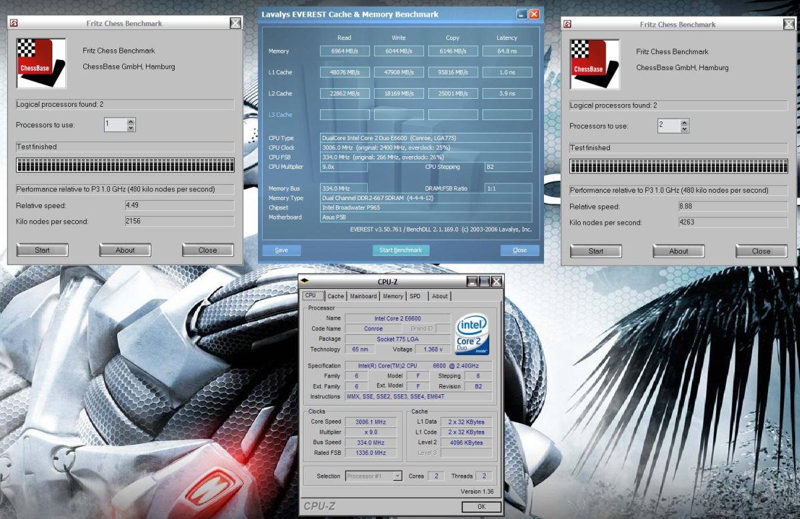Close CPU-Z with its title bar X button
Viewport: 800px width, 519px height.
pos(497,282)
